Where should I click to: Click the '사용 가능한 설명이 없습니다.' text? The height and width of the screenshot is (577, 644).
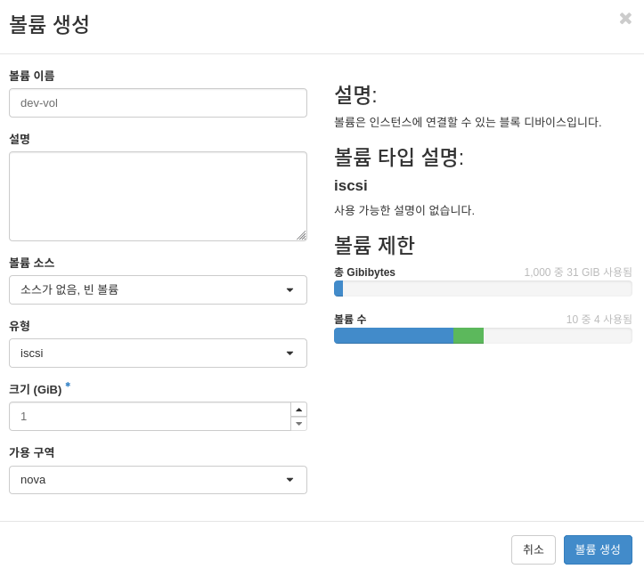click(x=404, y=210)
